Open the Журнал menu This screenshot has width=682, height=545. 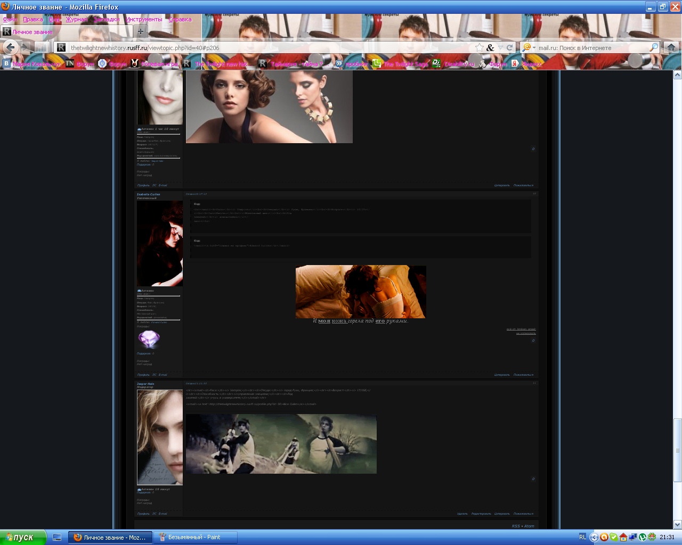point(77,19)
